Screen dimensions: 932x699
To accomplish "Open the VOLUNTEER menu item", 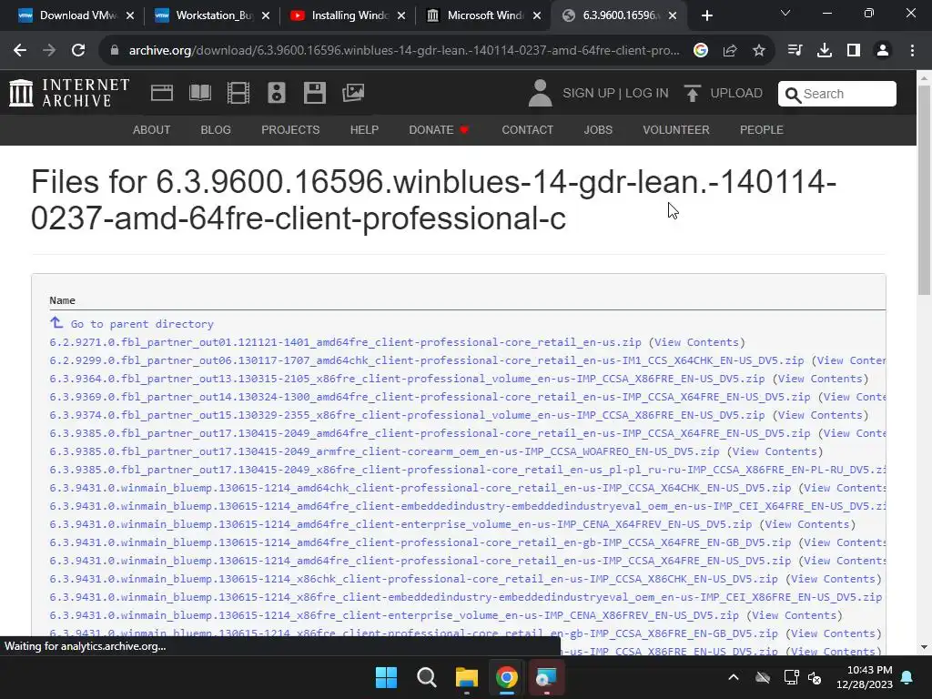I will coord(676,129).
